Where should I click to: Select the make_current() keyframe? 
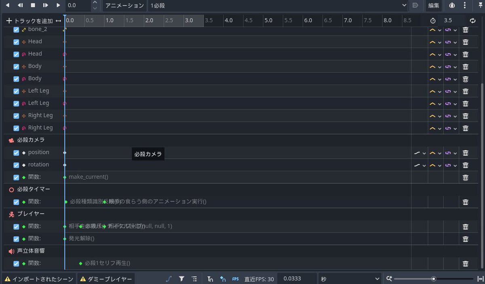point(65,177)
